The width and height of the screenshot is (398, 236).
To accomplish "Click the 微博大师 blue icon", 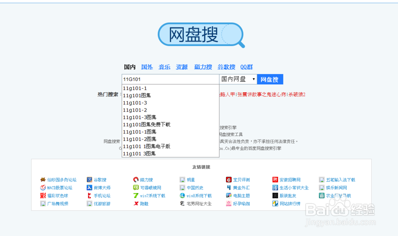I will pyautogui.click(x=89, y=188).
